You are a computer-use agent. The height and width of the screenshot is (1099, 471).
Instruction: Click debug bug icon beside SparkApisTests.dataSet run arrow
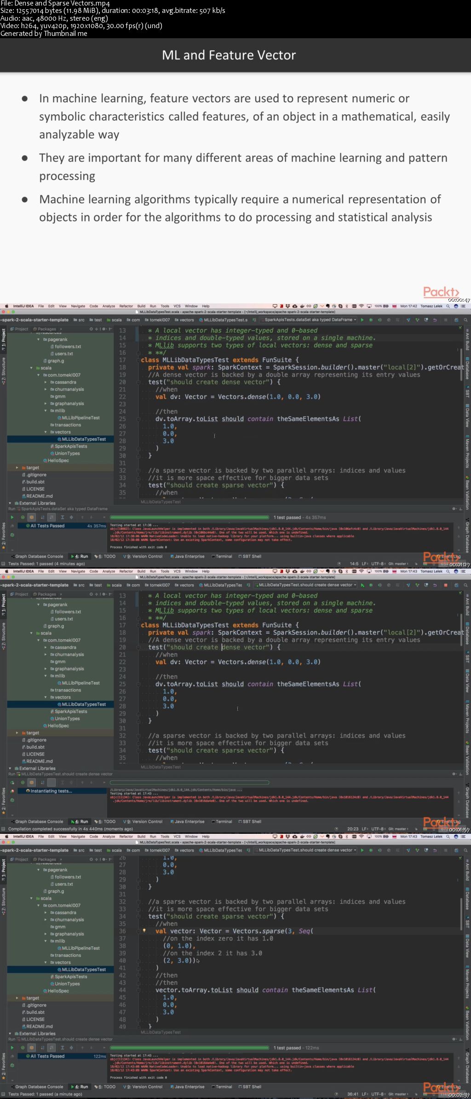[x=371, y=320]
